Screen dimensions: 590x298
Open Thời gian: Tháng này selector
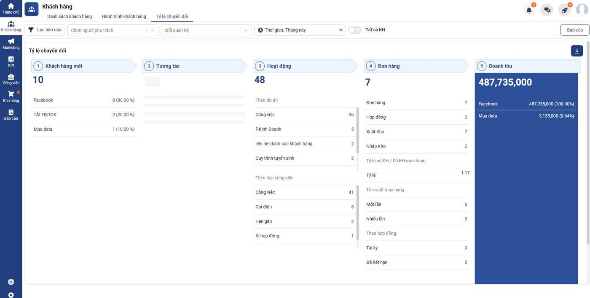pyautogui.click(x=300, y=30)
